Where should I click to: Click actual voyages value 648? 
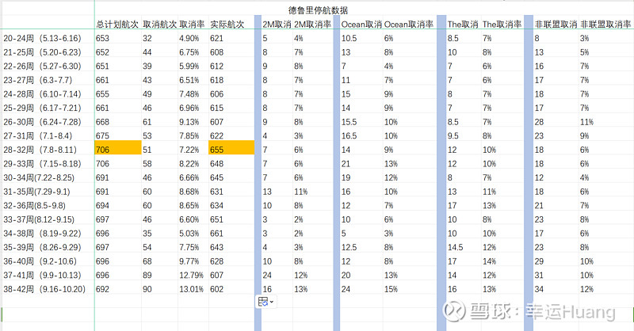point(216,164)
